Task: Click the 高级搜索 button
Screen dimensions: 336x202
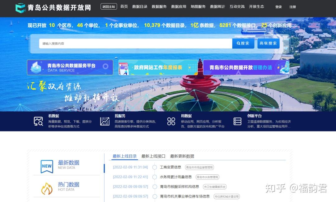Action: pos(268,44)
